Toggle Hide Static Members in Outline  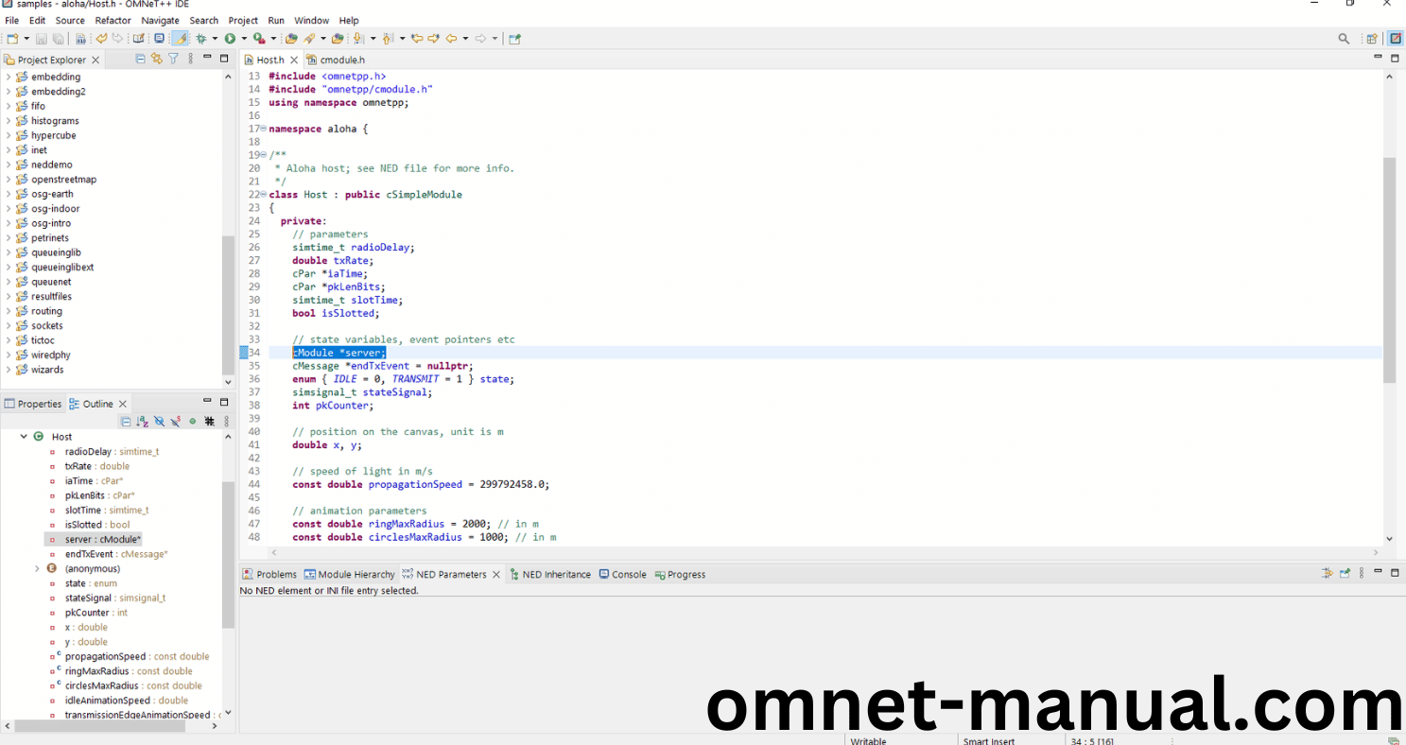[176, 422]
